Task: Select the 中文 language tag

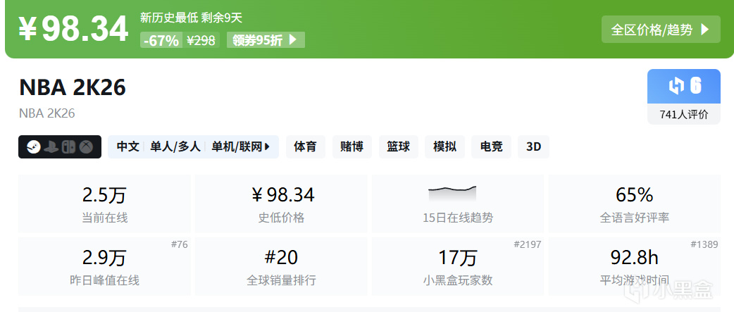Action: click(x=127, y=147)
